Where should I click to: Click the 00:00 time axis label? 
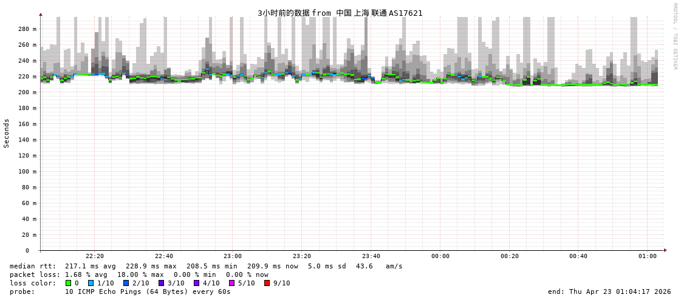tap(440, 256)
